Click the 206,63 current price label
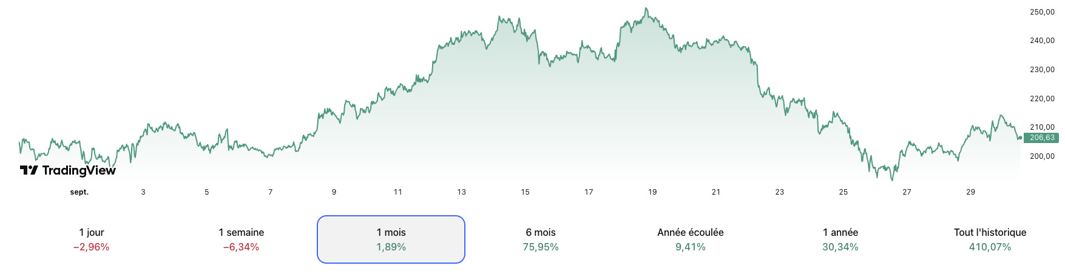1065x274 pixels. coord(1042,138)
